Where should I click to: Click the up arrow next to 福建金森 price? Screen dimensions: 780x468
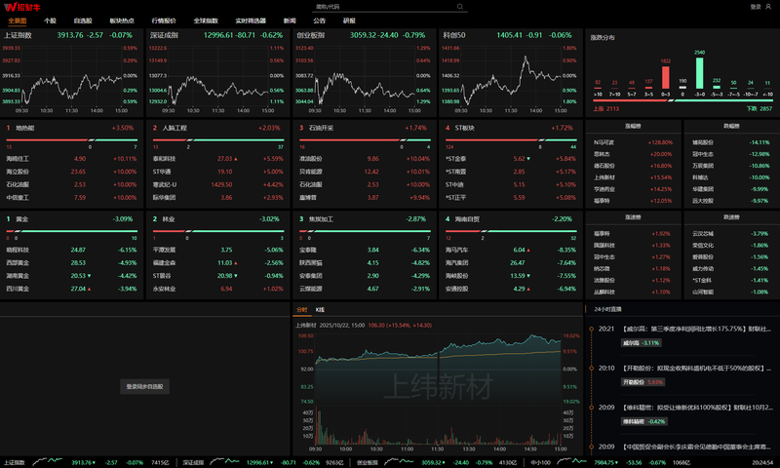click(x=236, y=262)
